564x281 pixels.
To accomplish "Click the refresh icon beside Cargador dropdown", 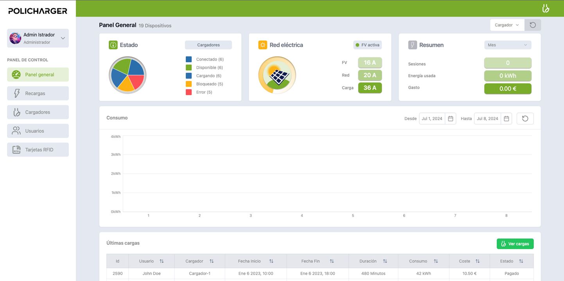I will tap(533, 25).
